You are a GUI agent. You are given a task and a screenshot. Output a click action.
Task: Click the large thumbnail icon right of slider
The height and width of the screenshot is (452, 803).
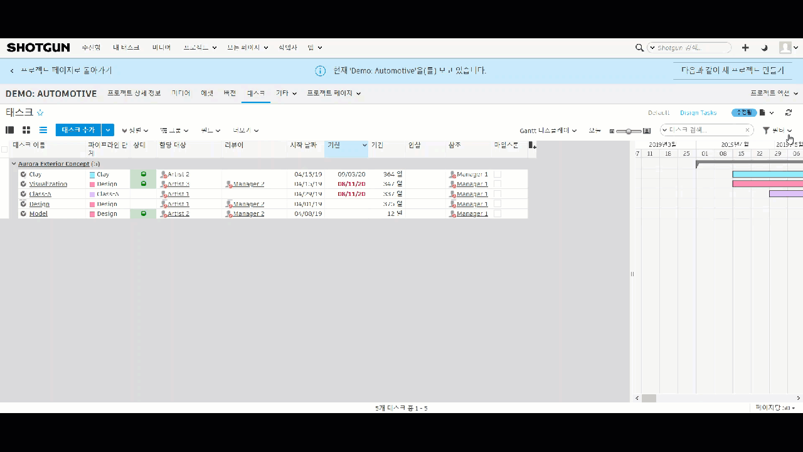tap(647, 131)
